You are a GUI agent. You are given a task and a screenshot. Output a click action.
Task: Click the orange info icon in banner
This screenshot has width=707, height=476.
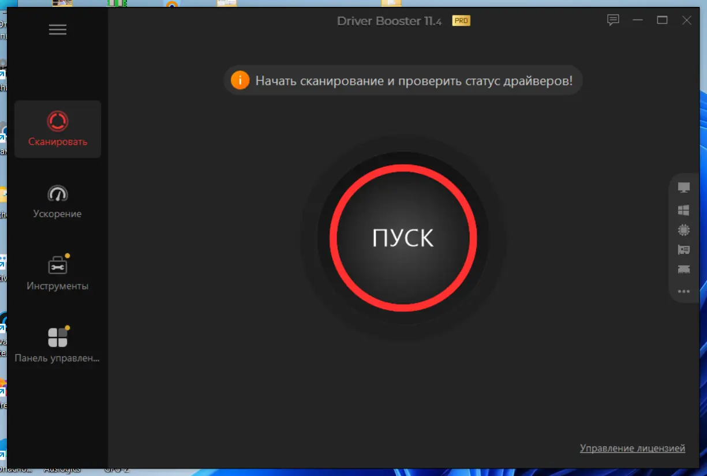pos(240,80)
